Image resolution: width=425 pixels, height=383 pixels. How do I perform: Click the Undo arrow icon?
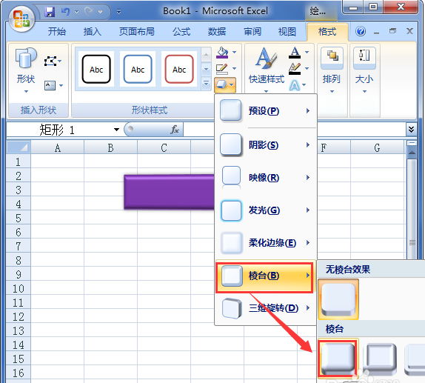[65, 12]
